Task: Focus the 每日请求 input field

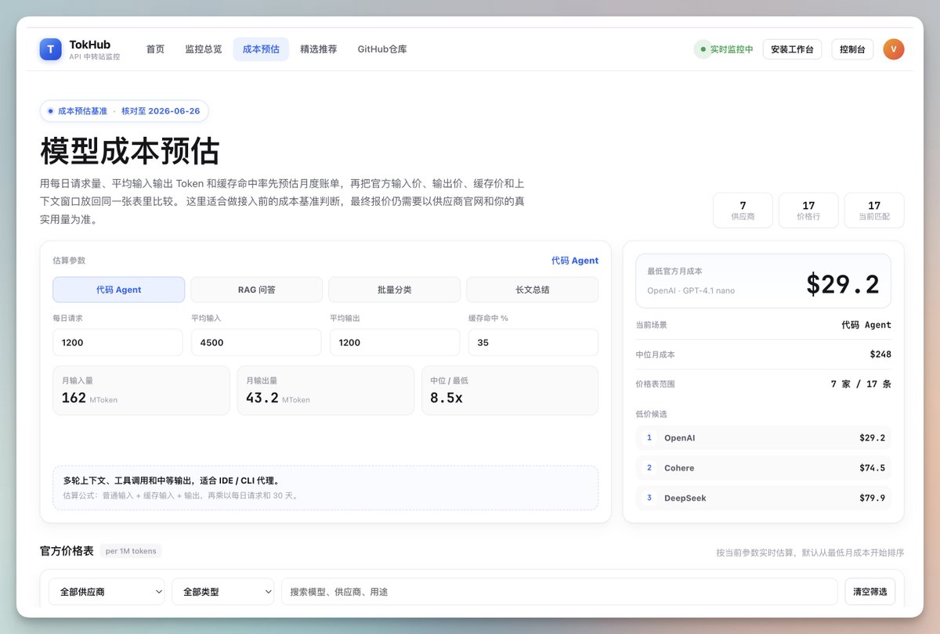Action: (117, 342)
